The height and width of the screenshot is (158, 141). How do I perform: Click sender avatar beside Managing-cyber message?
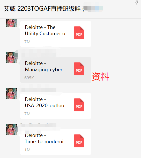(11, 58)
